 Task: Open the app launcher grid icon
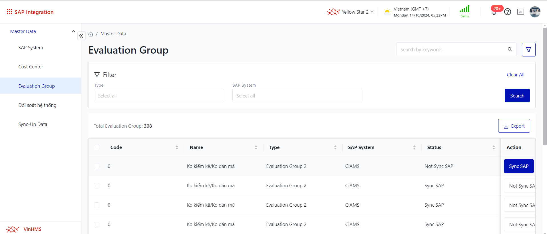(x=9, y=12)
